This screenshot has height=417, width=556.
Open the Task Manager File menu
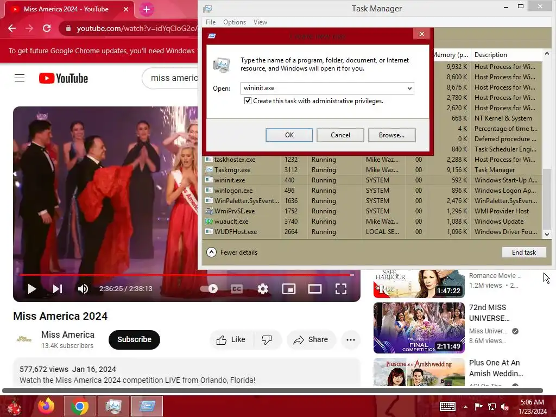click(211, 22)
